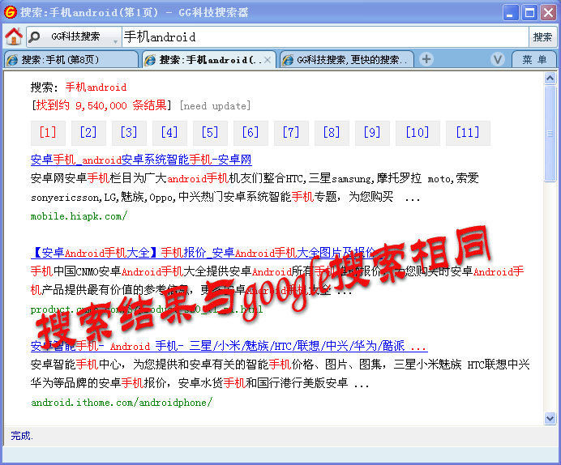
Task: Click the scrollbar up arrow
Action: [x=550, y=79]
